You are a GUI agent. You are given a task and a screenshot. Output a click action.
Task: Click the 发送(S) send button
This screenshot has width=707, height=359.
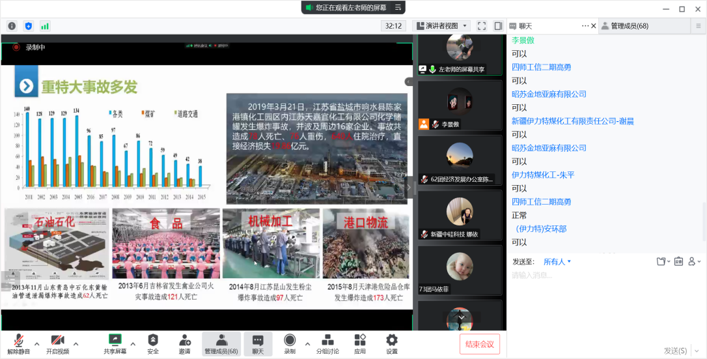[676, 351]
